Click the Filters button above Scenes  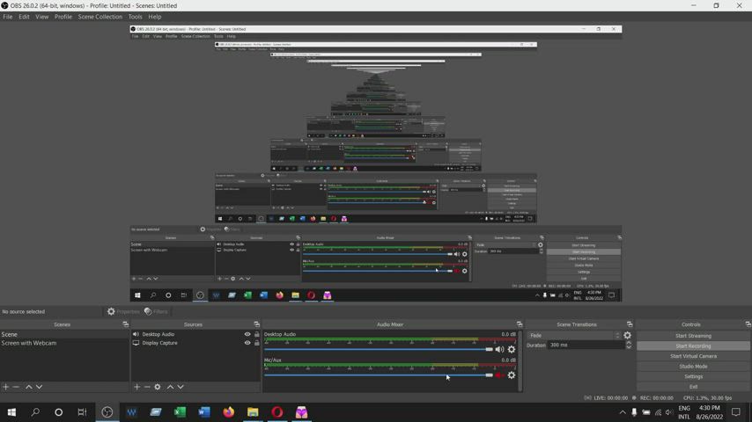tap(156, 311)
